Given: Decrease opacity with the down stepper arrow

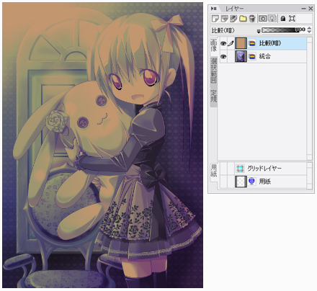Looking at the screenshot, I should [x=309, y=32].
